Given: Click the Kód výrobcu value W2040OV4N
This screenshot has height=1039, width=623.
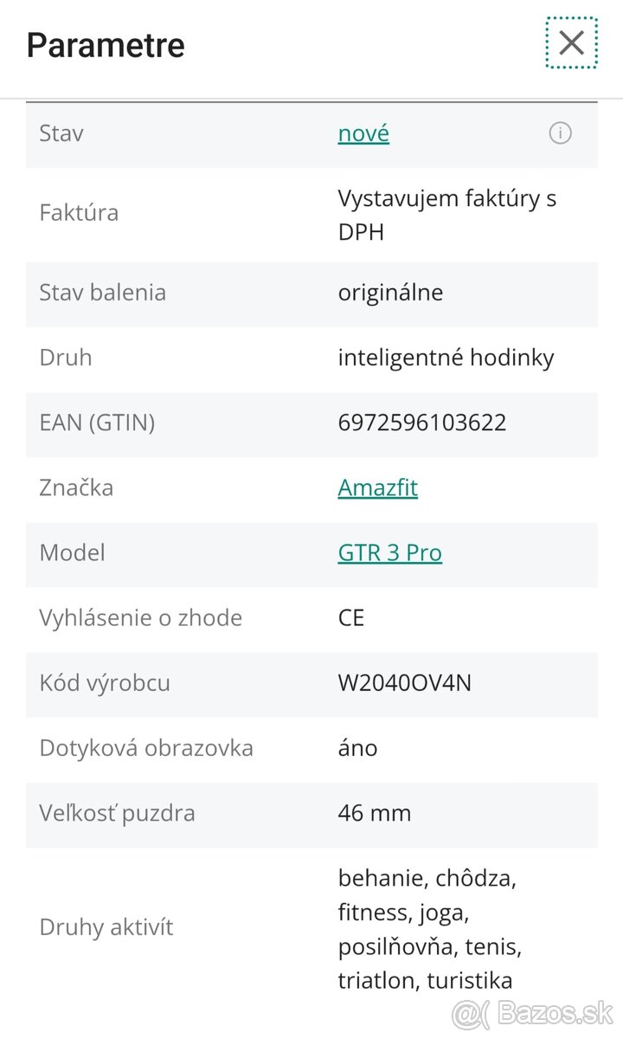Looking at the screenshot, I should click(405, 683).
